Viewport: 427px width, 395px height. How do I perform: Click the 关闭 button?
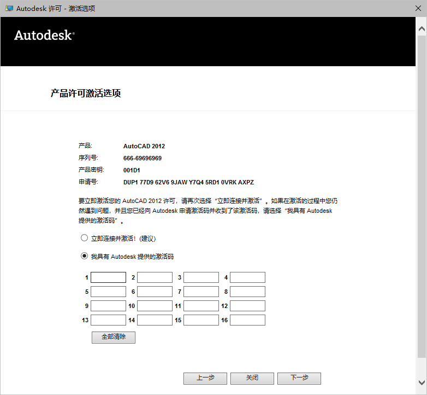(252, 379)
